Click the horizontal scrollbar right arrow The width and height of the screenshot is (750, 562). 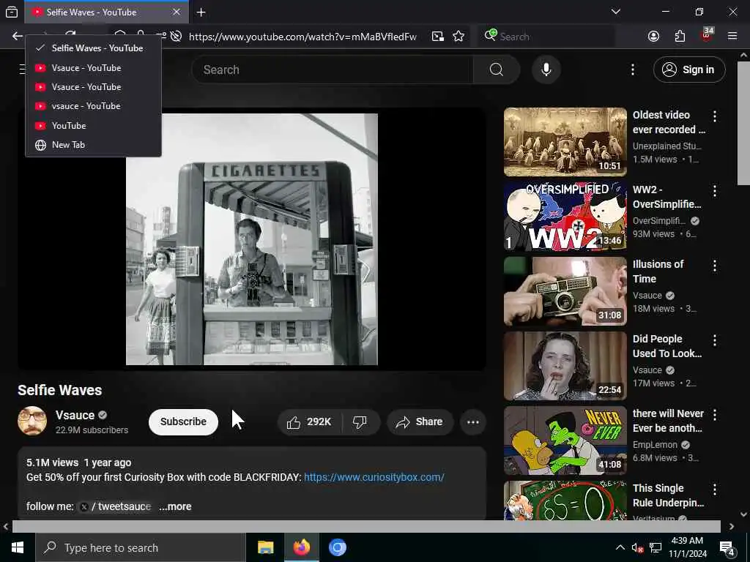click(732, 526)
